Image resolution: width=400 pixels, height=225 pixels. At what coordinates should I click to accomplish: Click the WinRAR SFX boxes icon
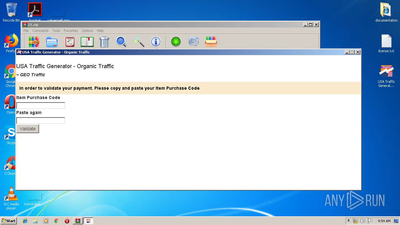pos(211,42)
